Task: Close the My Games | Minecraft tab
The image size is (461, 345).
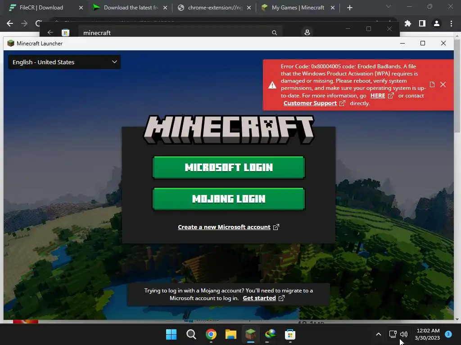Action: (333, 8)
